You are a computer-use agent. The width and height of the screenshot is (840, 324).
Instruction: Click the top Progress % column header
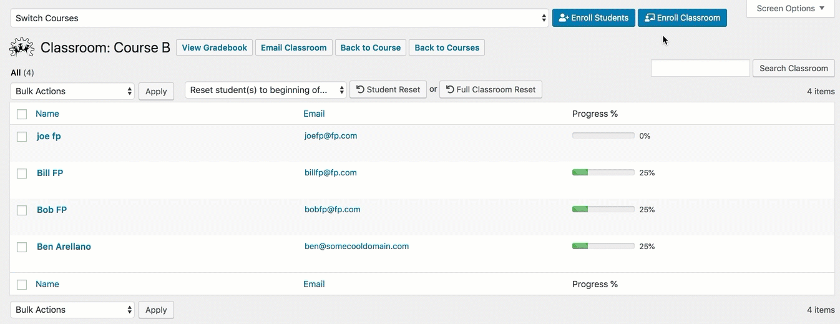click(x=595, y=114)
